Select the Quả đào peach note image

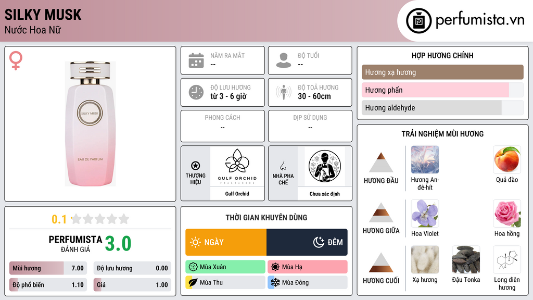click(x=507, y=160)
